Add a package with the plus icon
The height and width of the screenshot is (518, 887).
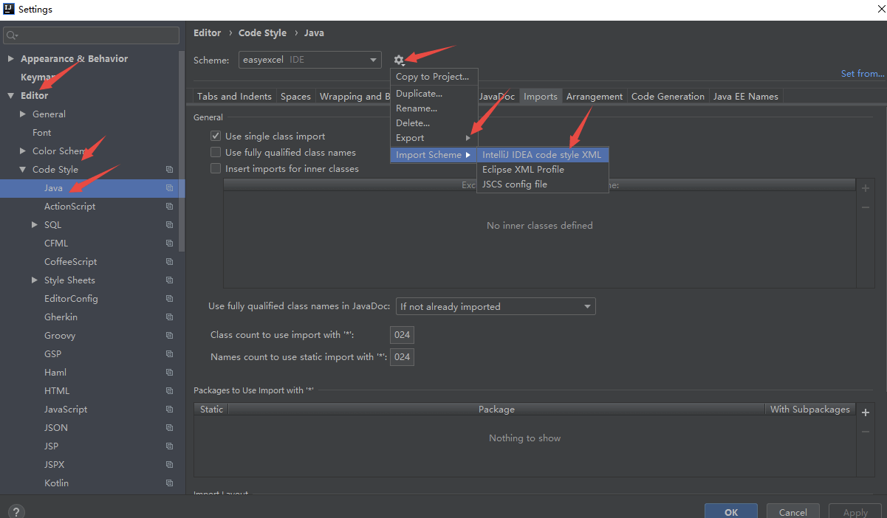click(x=866, y=412)
